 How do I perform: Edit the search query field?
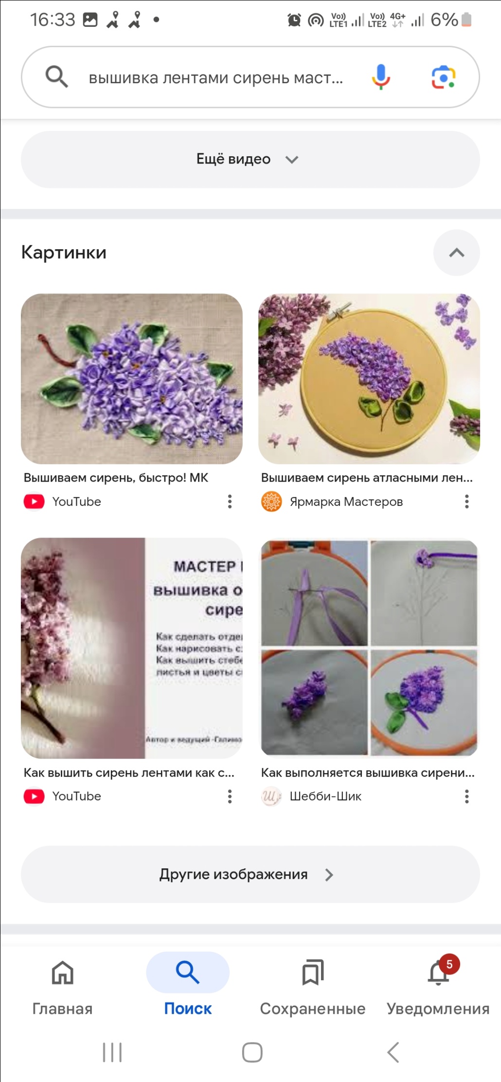(216, 77)
